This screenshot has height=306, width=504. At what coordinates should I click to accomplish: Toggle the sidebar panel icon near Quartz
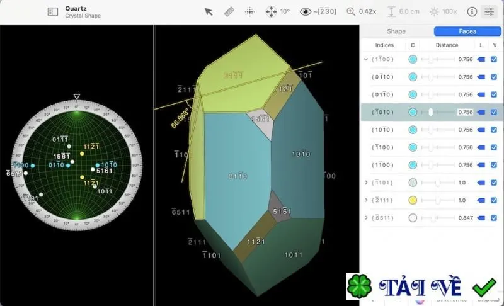[x=53, y=12]
